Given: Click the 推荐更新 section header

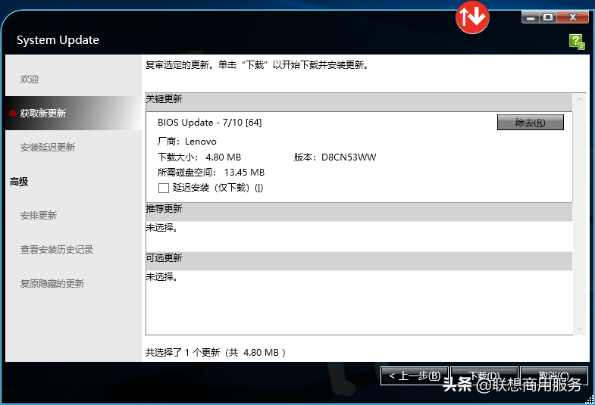Looking at the screenshot, I should 359,212.
